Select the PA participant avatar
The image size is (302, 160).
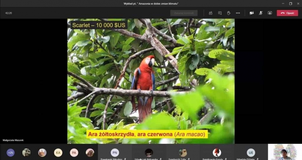[74, 153]
